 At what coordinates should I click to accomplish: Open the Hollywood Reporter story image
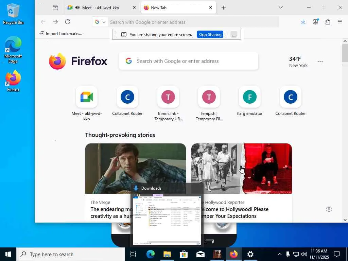pos(242,169)
